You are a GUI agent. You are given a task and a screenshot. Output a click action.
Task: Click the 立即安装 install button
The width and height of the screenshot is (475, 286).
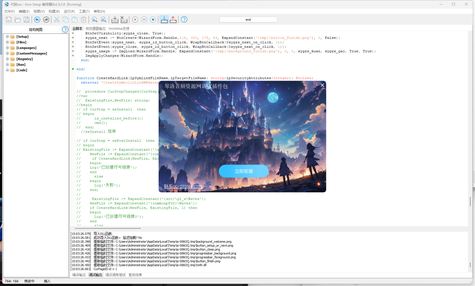click(x=244, y=171)
